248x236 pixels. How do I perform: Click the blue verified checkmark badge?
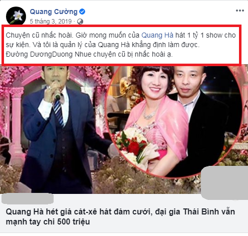pyautogui.click(x=82, y=12)
